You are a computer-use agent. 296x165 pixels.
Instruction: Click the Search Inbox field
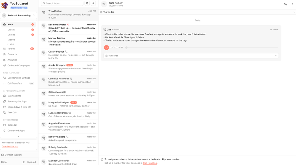62,3
